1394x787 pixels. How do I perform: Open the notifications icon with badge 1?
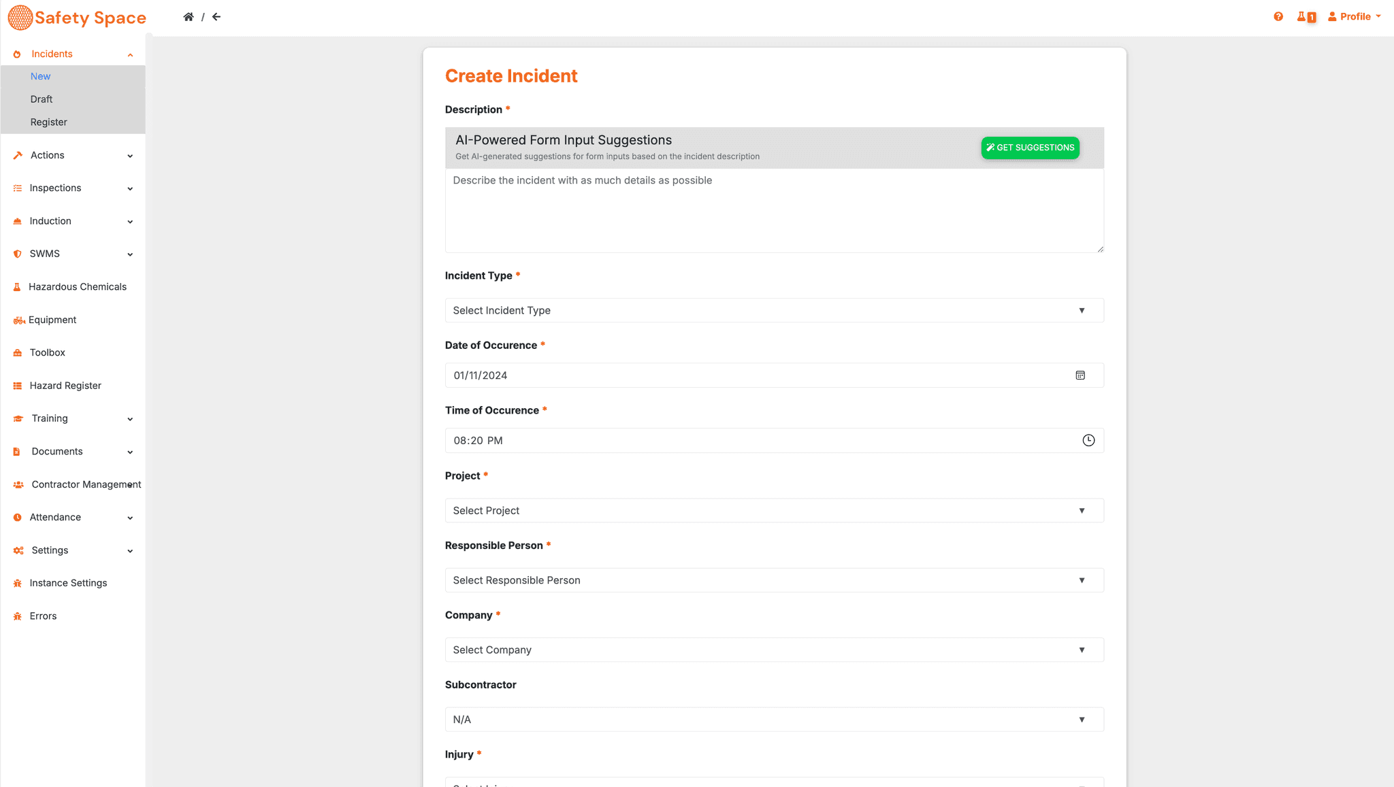click(1306, 17)
